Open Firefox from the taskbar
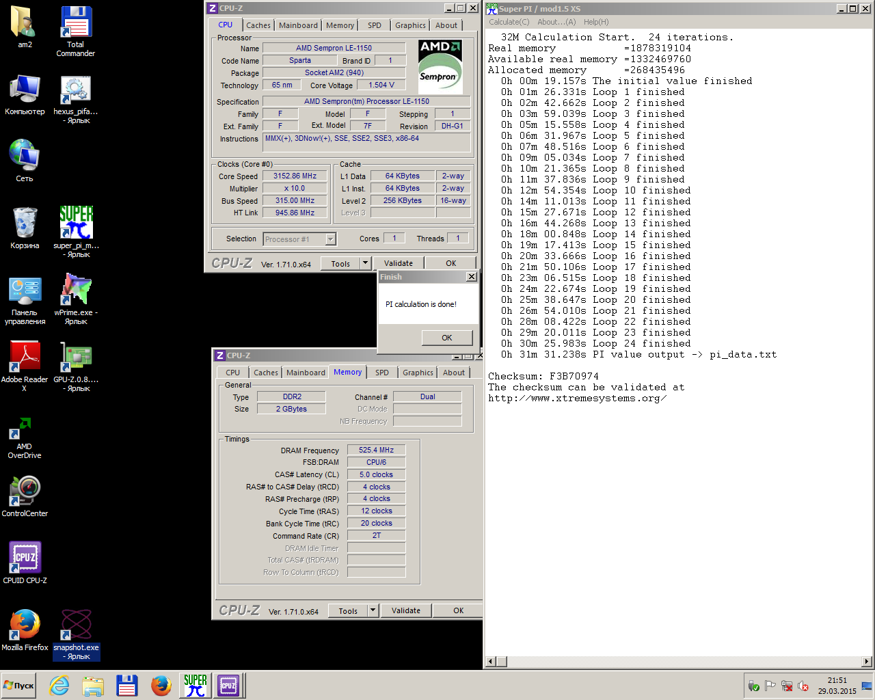Viewport: 875px width, 700px height. click(x=161, y=686)
